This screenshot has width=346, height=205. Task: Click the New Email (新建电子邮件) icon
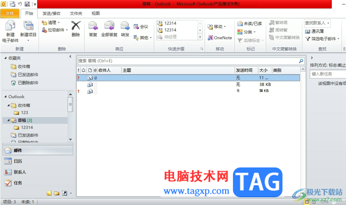click(10, 26)
